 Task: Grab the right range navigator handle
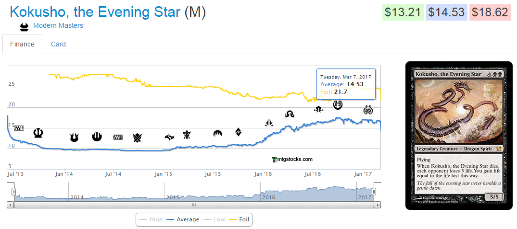374,192
